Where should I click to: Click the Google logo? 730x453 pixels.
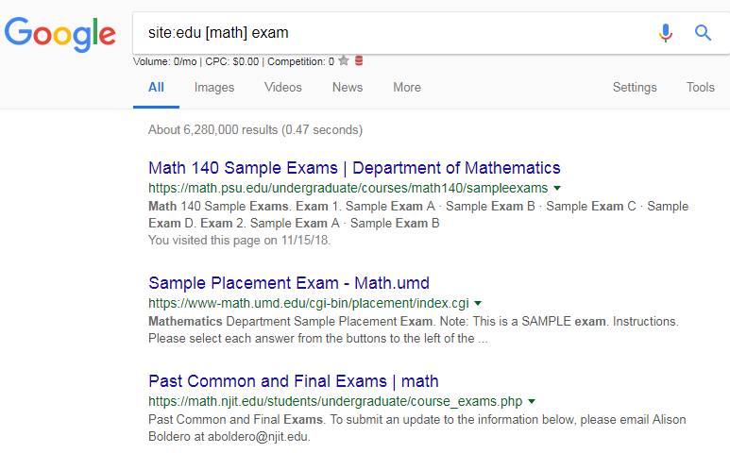point(60,34)
